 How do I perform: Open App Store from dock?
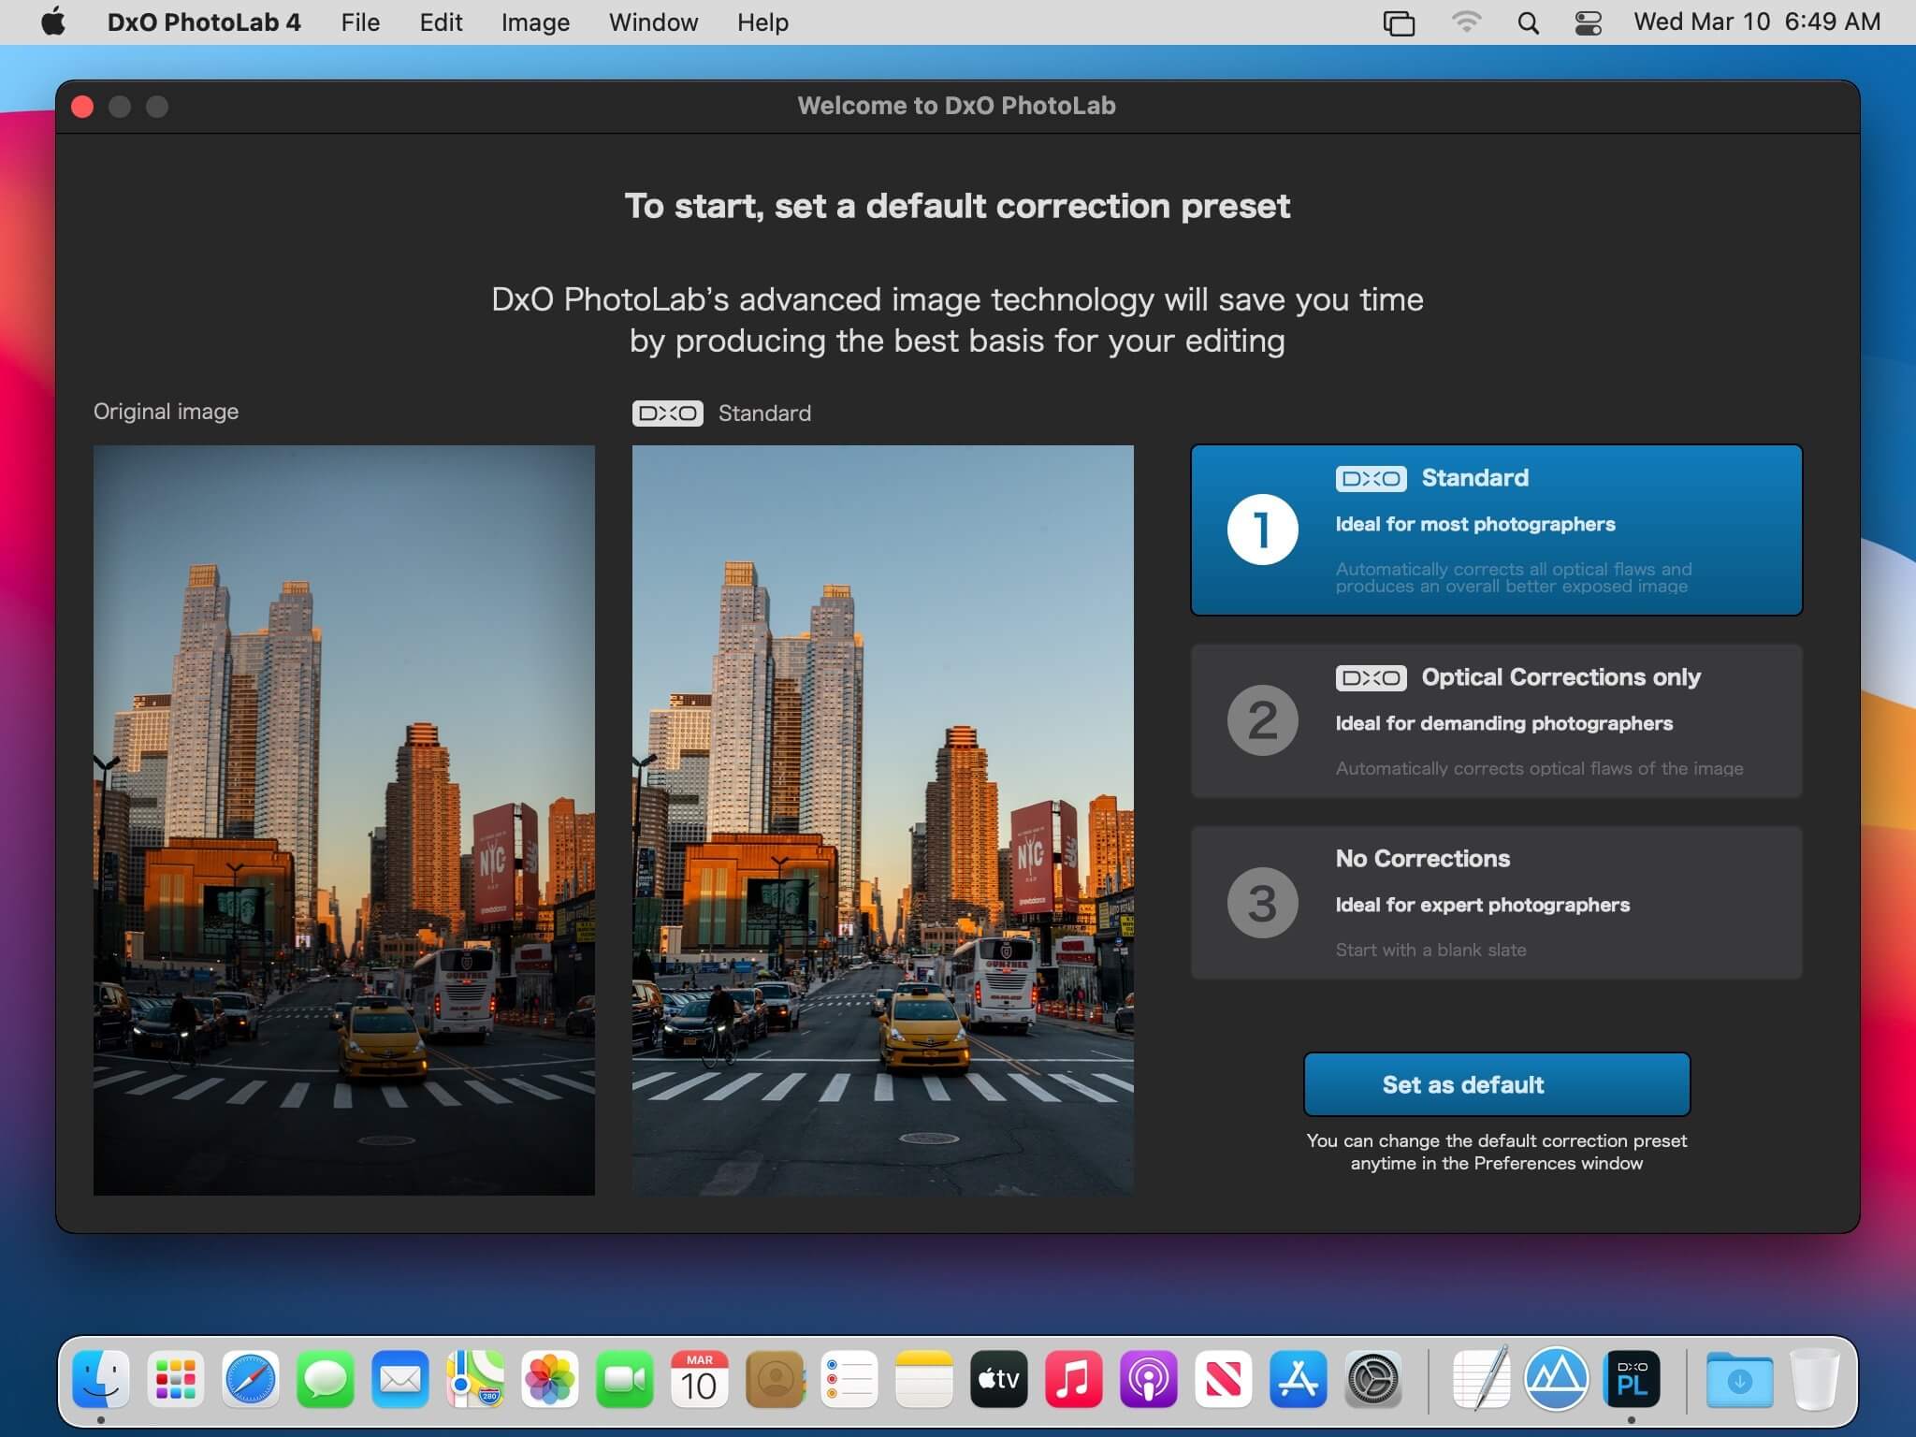point(1299,1378)
